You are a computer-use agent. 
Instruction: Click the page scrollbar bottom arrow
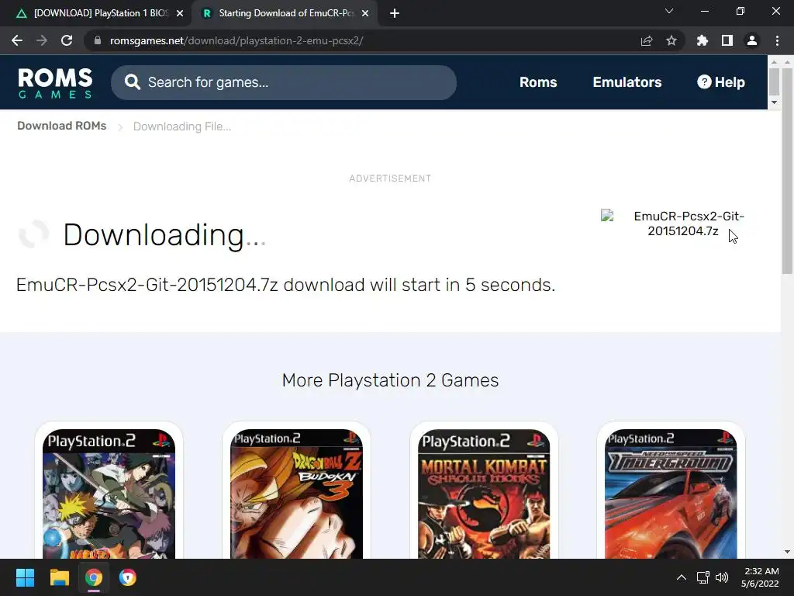[x=787, y=552]
